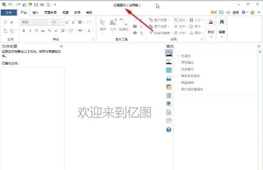The width and height of the screenshot is (263, 170).
Task: Click the blue help question mark icon
Action: [169, 129]
